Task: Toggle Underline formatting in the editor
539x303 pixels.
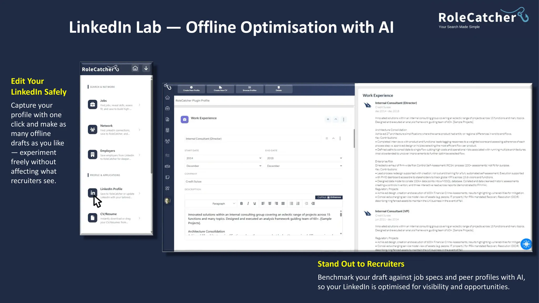Action: point(254,204)
